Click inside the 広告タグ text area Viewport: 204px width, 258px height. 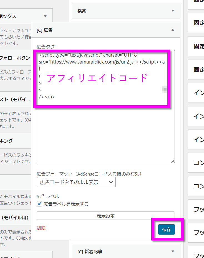click(x=105, y=134)
